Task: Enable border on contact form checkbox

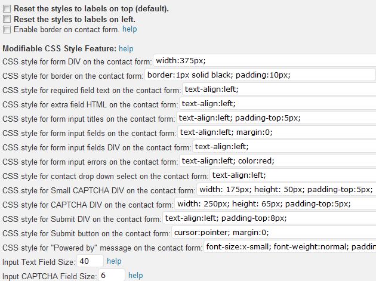Action: coord(7,30)
